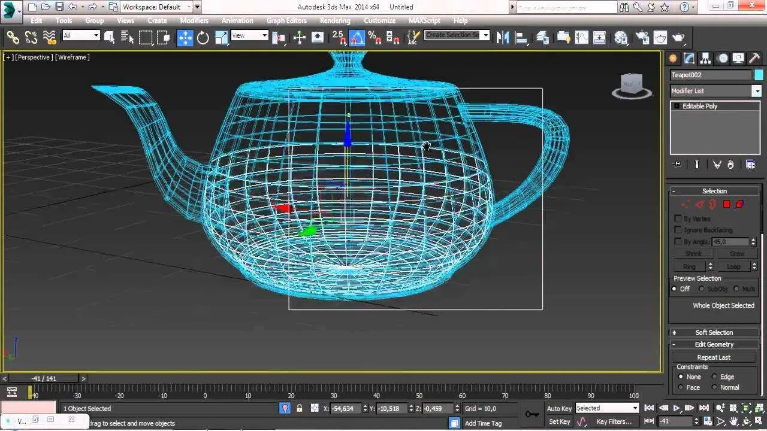
Task: Enable Angle Snap toggle
Action: pos(357,37)
